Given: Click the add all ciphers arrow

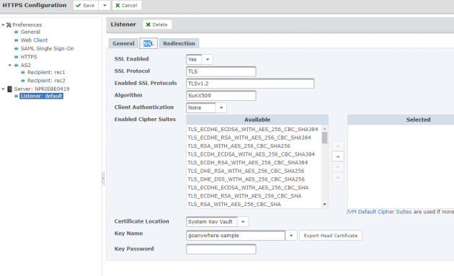Looking at the screenshot, I should pyautogui.click(x=337, y=156).
